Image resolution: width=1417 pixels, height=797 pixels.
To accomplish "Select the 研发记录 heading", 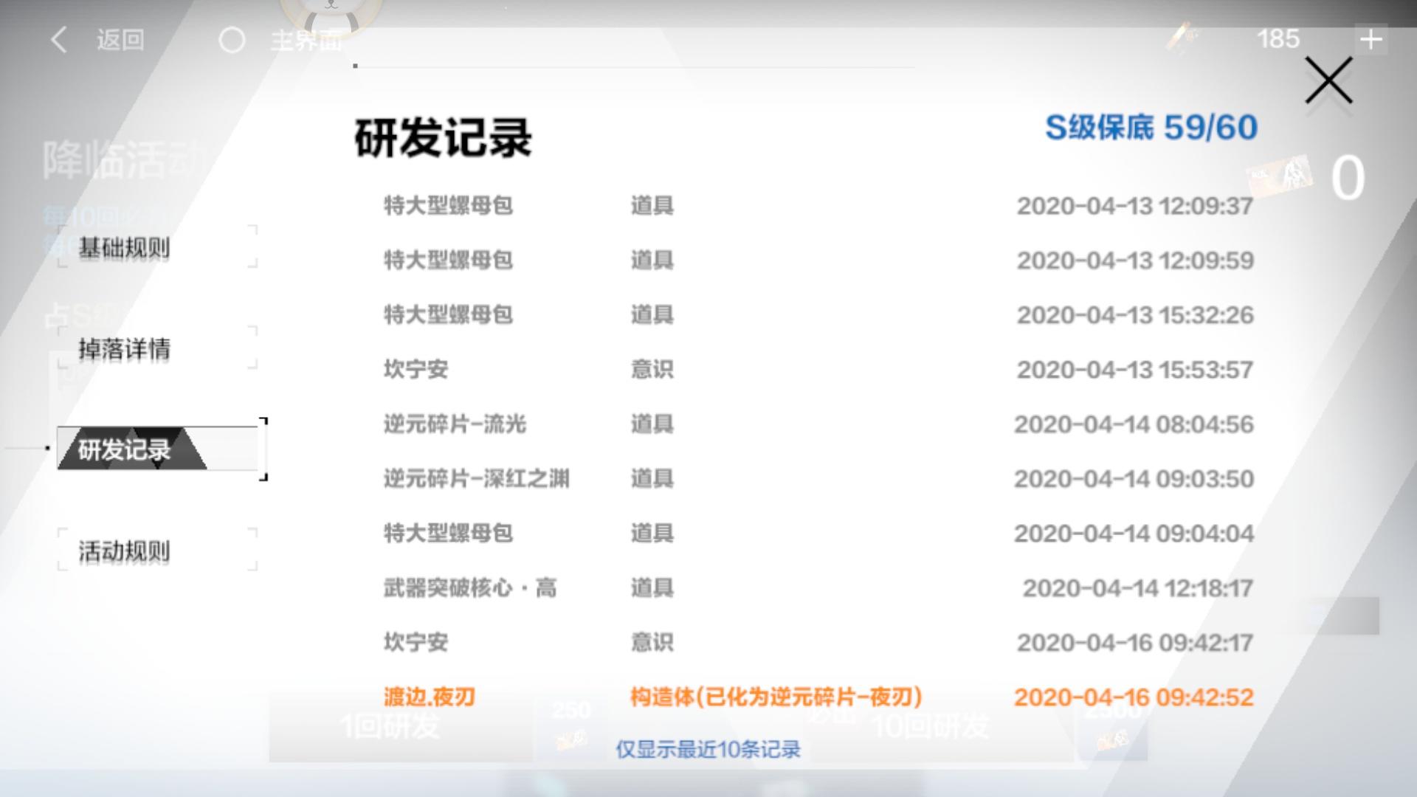I will point(443,138).
